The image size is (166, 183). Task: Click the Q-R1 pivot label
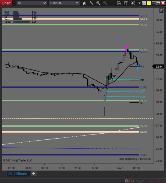click(x=144, y=155)
